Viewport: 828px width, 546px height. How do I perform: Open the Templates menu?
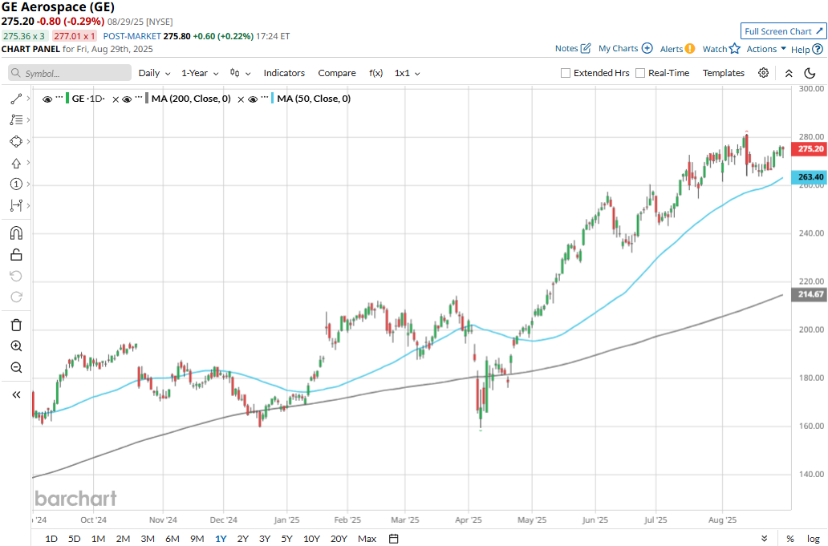[x=724, y=73]
